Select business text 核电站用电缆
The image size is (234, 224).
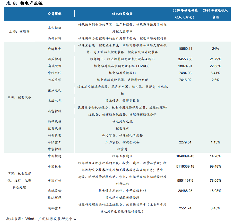(x=122, y=121)
